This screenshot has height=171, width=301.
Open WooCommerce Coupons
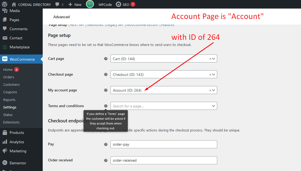tap(10, 92)
